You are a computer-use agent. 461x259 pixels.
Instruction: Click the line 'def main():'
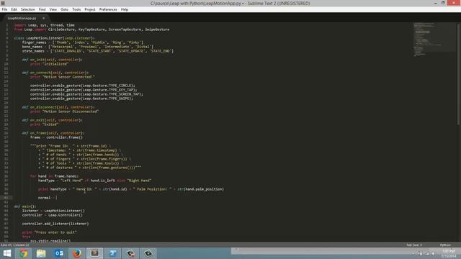(x=25, y=206)
